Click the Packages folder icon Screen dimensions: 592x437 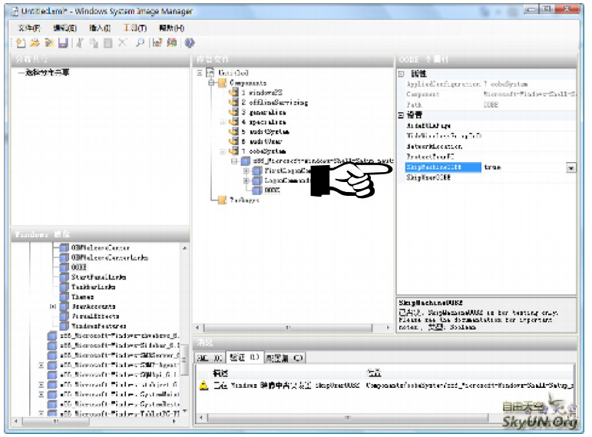click(223, 200)
